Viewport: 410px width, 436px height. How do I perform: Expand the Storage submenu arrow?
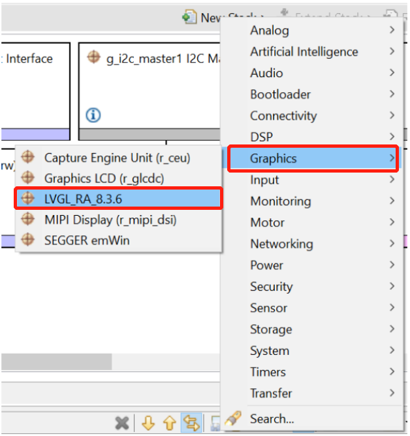coord(392,329)
